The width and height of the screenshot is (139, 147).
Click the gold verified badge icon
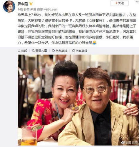tap(31, 4)
